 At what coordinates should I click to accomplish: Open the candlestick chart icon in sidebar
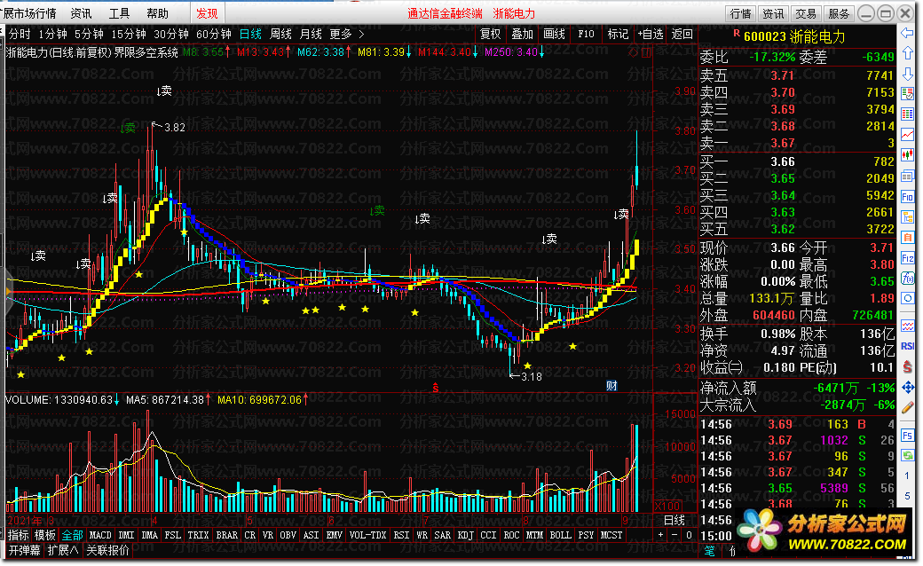click(x=907, y=156)
